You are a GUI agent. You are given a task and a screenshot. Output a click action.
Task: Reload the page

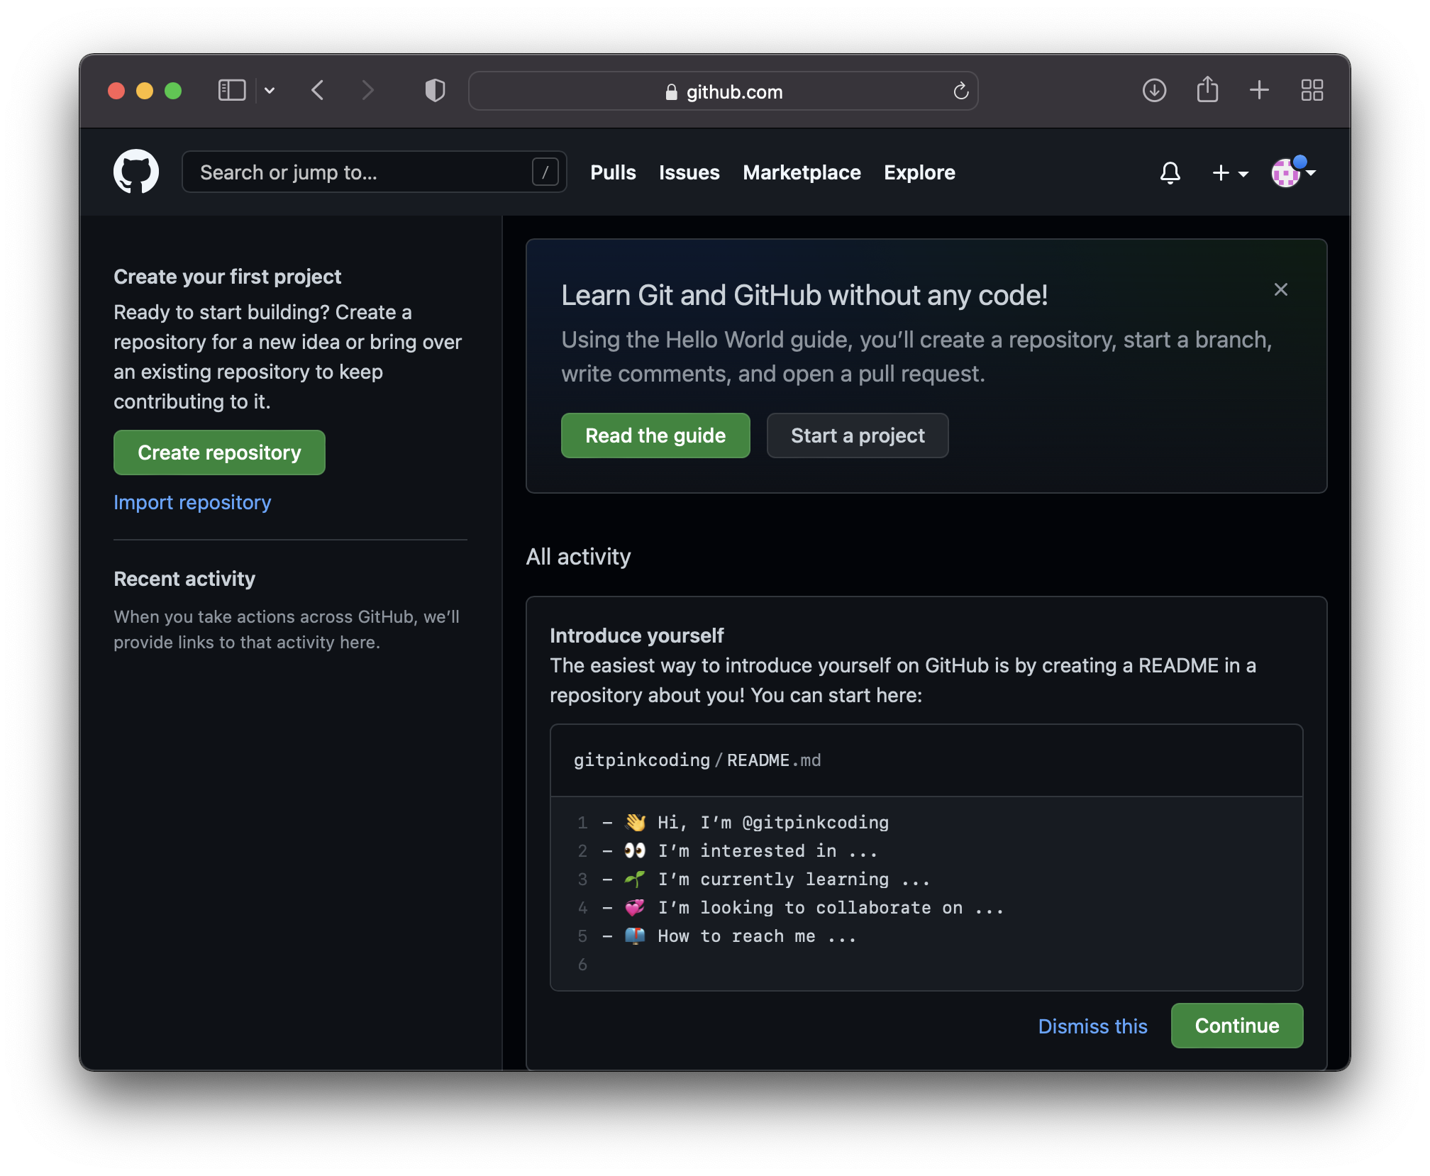click(x=960, y=91)
